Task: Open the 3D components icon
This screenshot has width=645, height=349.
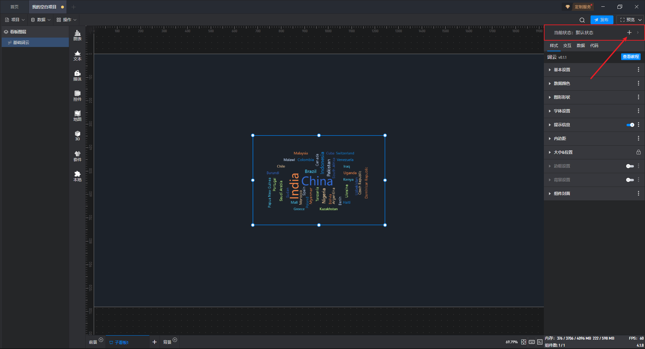Action: 77,136
